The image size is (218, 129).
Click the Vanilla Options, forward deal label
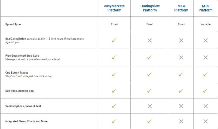coord(23,106)
